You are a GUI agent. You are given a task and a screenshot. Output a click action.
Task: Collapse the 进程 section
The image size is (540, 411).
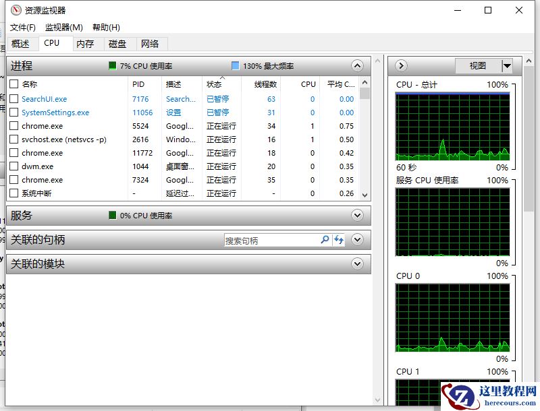click(357, 65)
